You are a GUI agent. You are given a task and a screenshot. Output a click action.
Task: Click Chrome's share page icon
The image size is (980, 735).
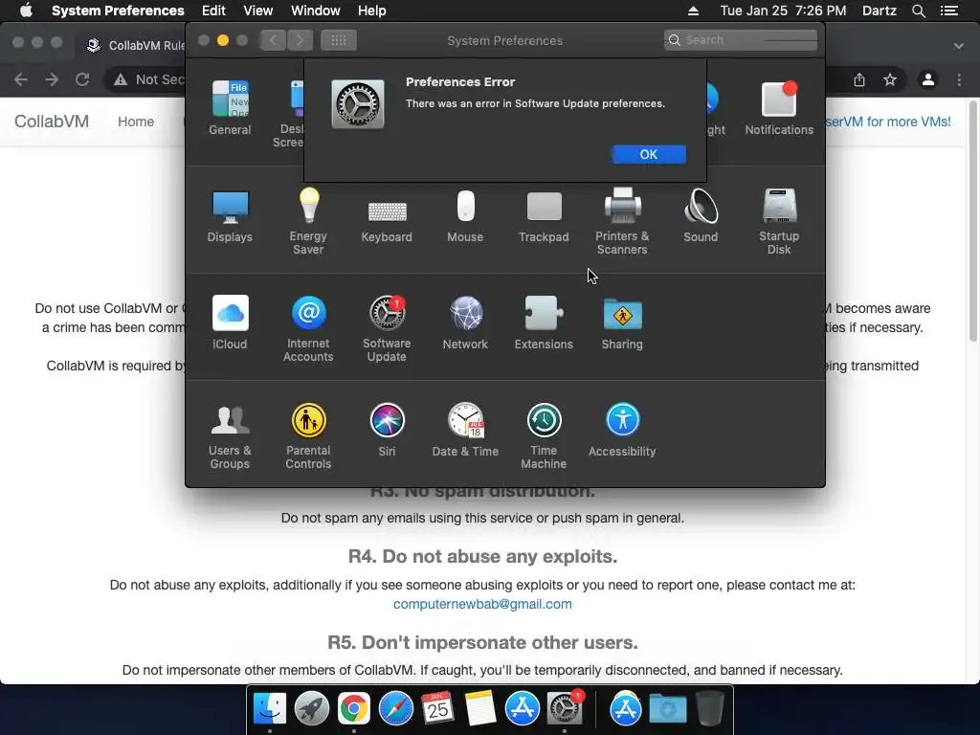coord(859,79)
